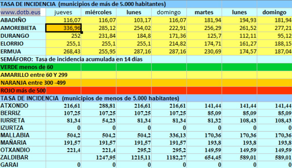Click the AMOREBIETA row label cell
The width and height of the screenshot is (292, 168).
pos(18,28)
